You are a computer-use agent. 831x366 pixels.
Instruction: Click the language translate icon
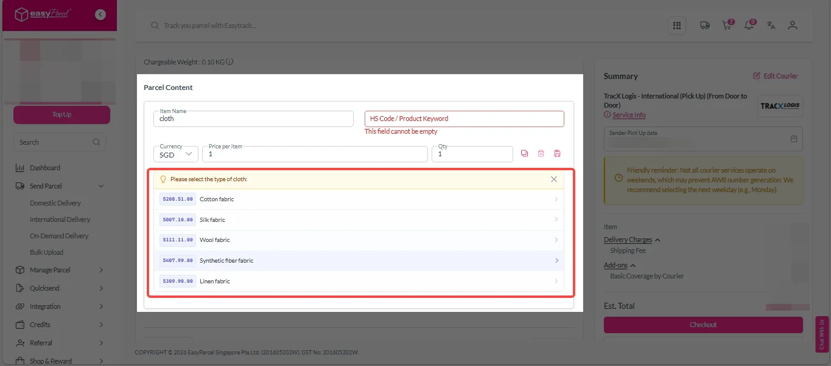coord(771,26)
